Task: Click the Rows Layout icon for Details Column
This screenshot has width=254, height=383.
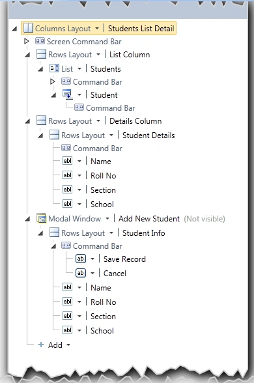Action: pos(41,121)
